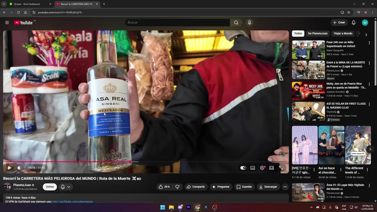
Task: Open the IVE Short thumbnail
Action: click(x=305, y=145)
